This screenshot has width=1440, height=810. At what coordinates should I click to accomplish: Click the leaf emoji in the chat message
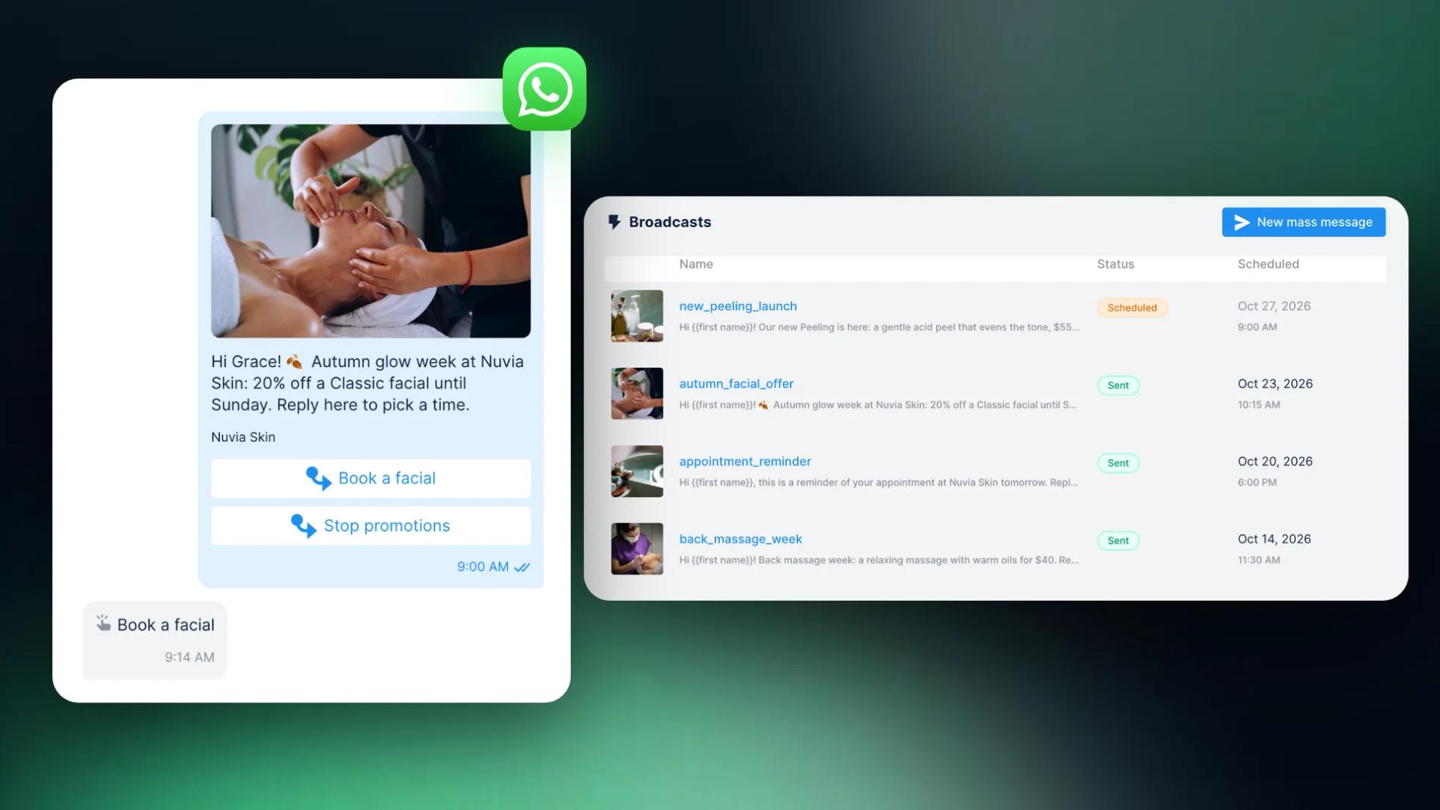point(294,362)
